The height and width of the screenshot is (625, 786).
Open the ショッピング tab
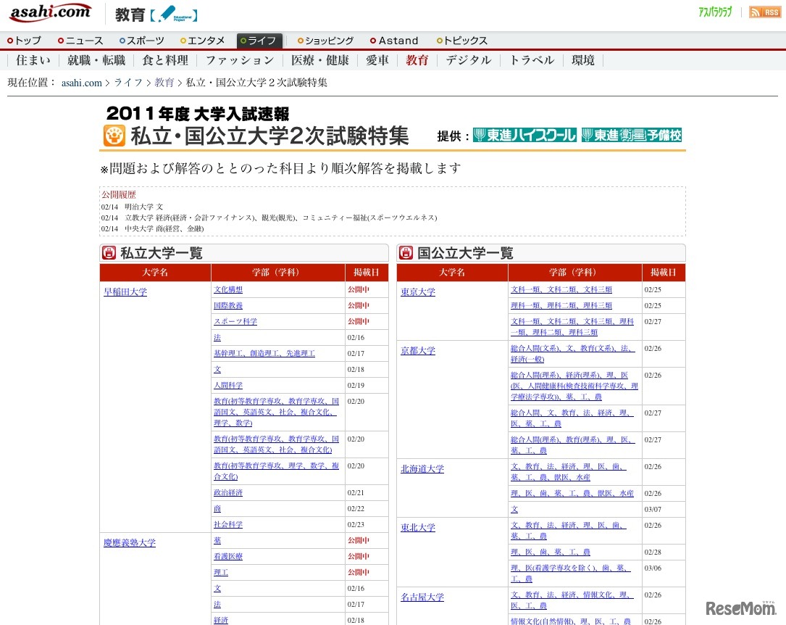pos(325,41)
